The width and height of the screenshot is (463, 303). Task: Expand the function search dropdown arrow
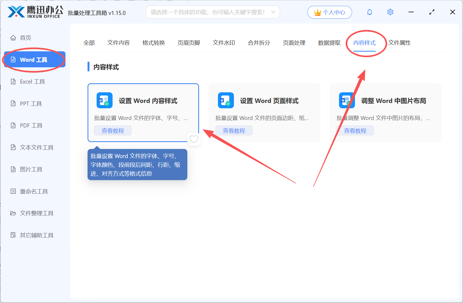pos(273,12)
